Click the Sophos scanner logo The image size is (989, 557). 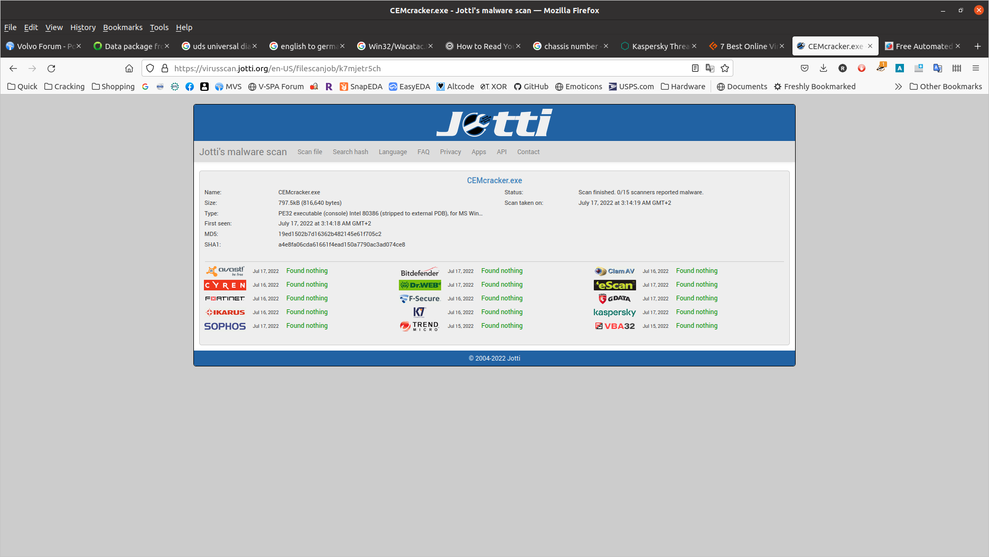[x=225, y=326]
